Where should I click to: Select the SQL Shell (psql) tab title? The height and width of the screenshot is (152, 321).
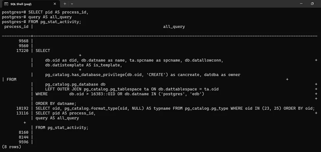pos(21,4)
